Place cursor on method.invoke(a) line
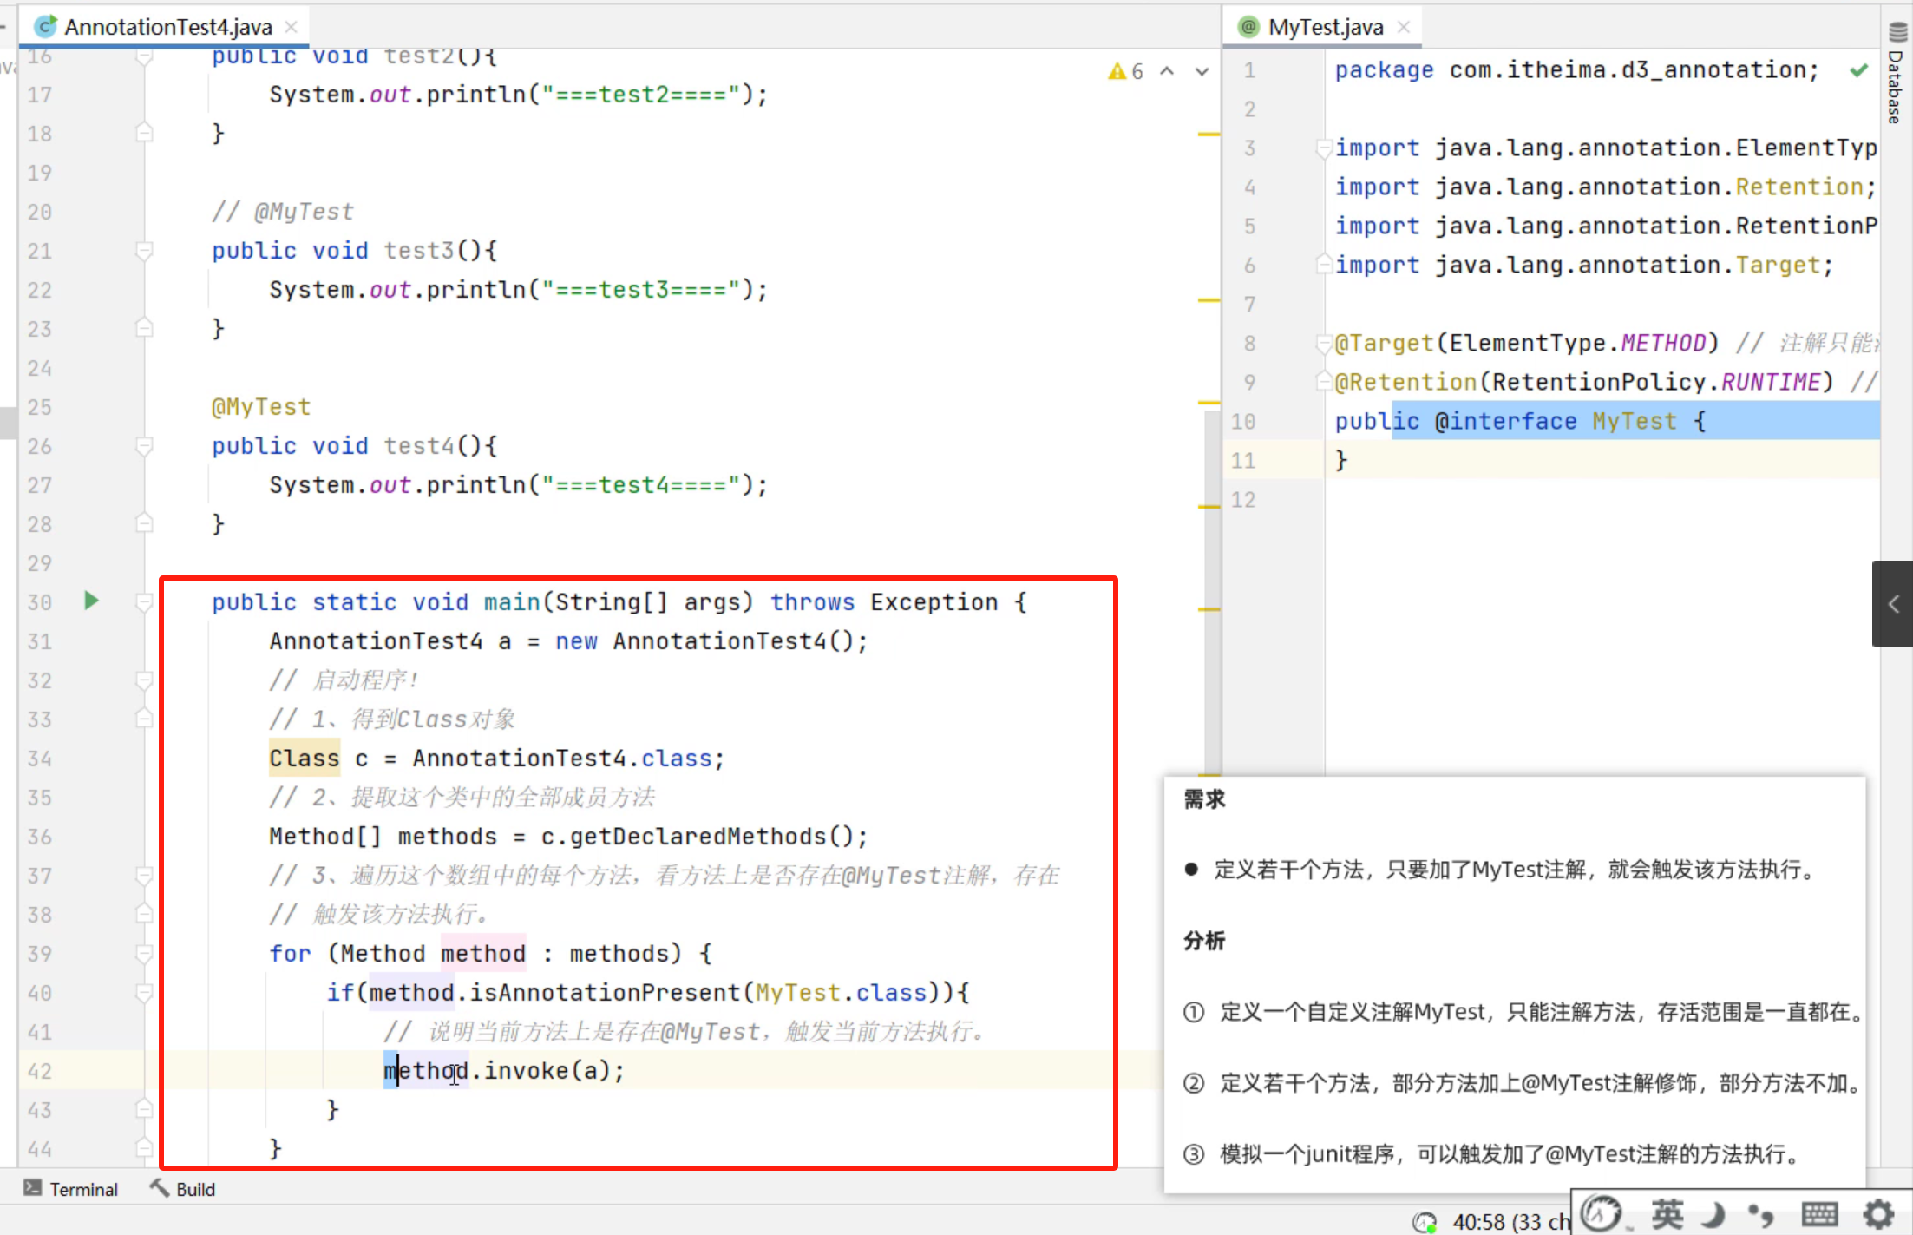1913x1235 pixels. pyautogui.click(x=504, y=1070)
